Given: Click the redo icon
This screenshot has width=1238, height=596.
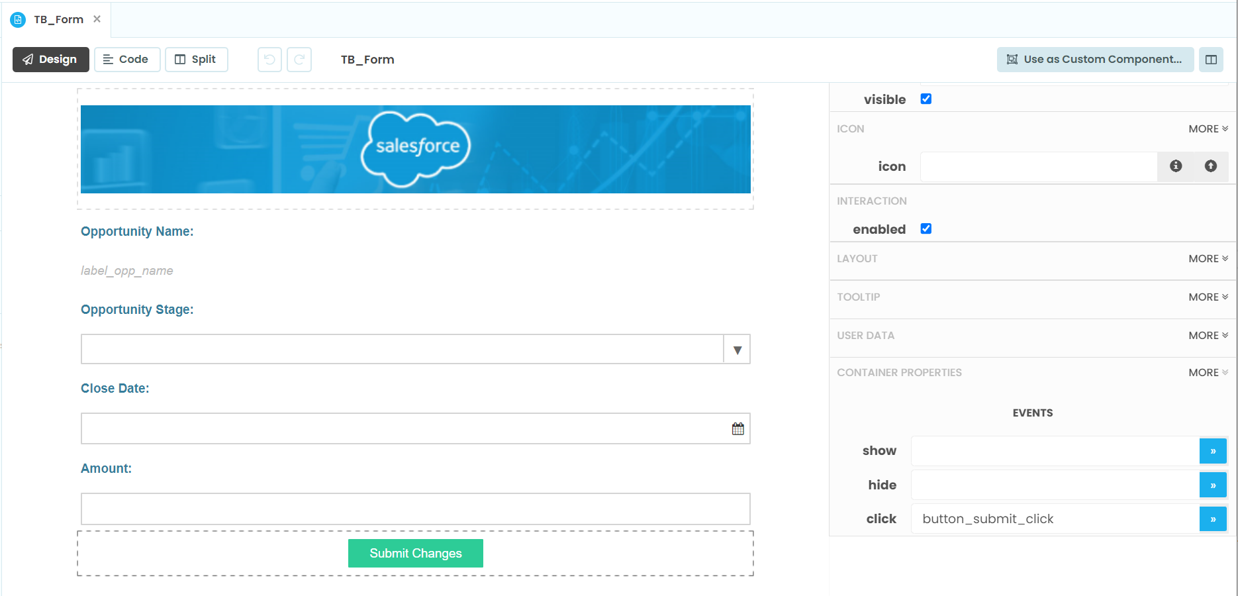Looking at the screenshot, I should click(x=299, y=60).
